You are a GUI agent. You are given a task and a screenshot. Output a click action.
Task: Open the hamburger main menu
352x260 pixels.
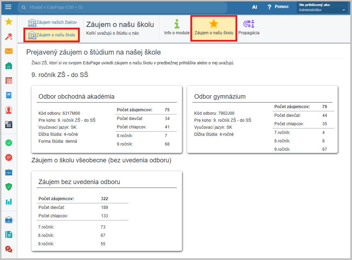[x=8, y=7]
